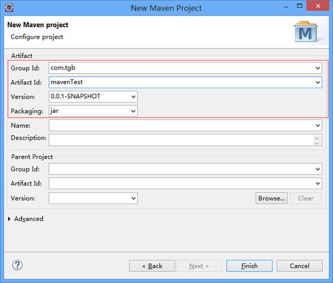
Task: Open the Packaging jar dropdown
Action: pos(133,111)
